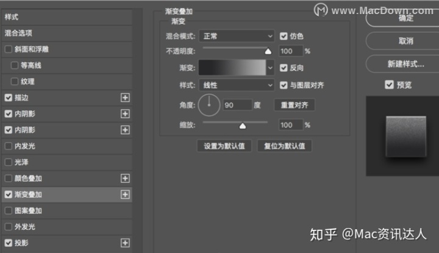Click the 缩放 100 input field
The image size is (439, 253).
click(x=291, y=125)
